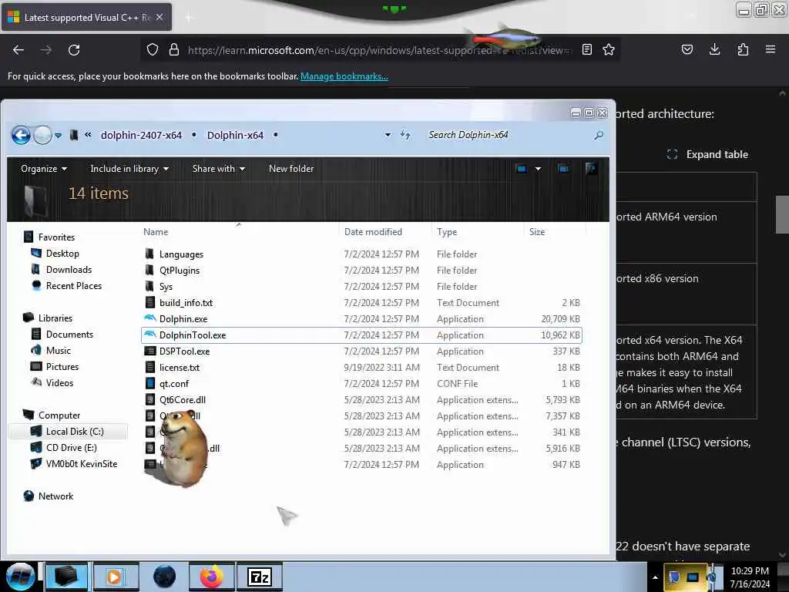Open Include in library menu
The height and width of the screenshot is (592, 789).
point(129,169)
